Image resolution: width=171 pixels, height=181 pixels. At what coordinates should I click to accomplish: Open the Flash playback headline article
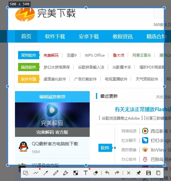(143, 109)
